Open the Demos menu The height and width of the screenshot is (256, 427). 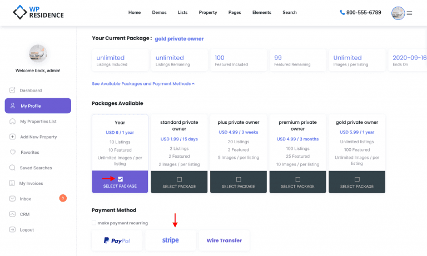tap(160, 13)
